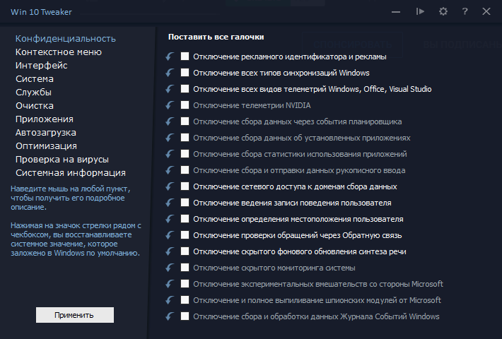
Task: Switch to the Службы section
Action: [33, 92]
